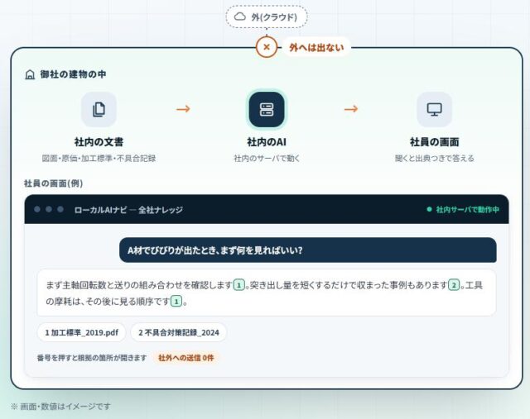Click the 聞くと出典つきで答える subtitle
The height and width of the screenshot is (419, 530).
click(x=434, y=158)
